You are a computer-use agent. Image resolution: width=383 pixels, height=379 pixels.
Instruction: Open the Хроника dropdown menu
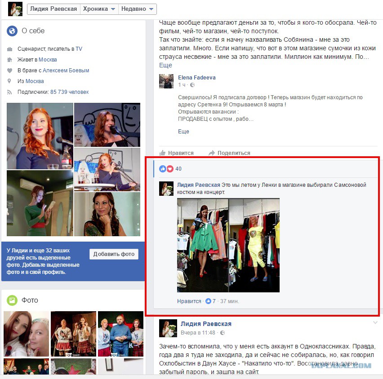click(99, 9)
